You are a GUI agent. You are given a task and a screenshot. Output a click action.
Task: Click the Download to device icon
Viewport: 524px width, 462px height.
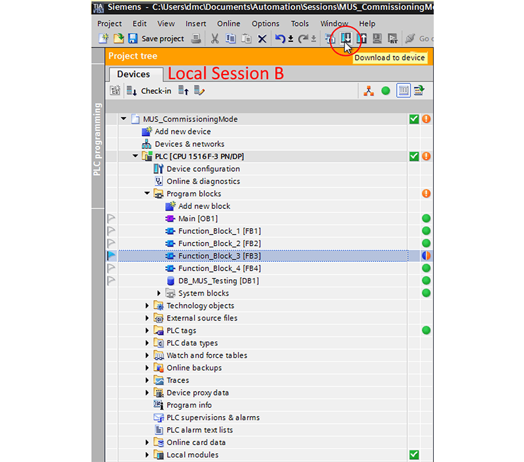click(346, 38)
